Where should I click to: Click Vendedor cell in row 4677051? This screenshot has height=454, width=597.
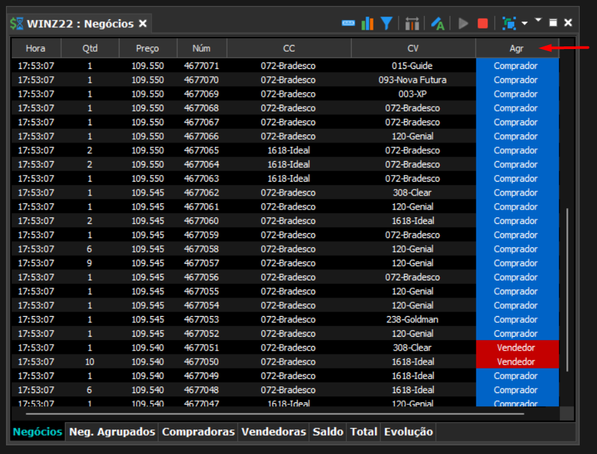coord(517,347)
